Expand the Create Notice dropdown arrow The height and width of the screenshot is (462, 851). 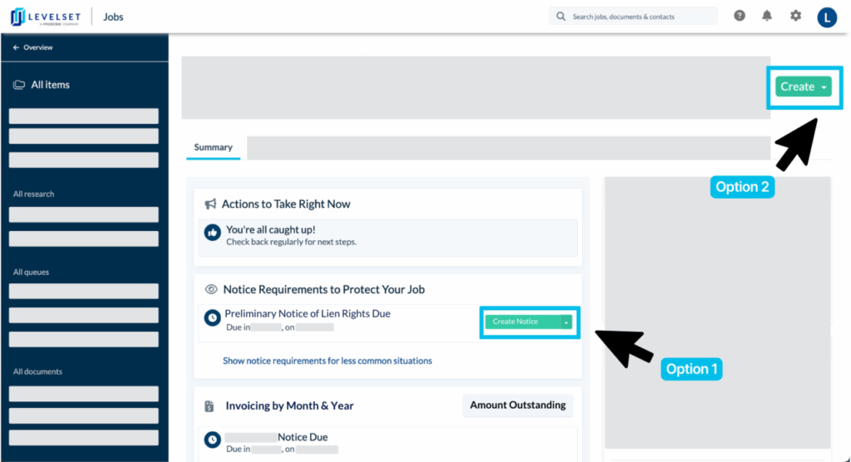[566, 322]
